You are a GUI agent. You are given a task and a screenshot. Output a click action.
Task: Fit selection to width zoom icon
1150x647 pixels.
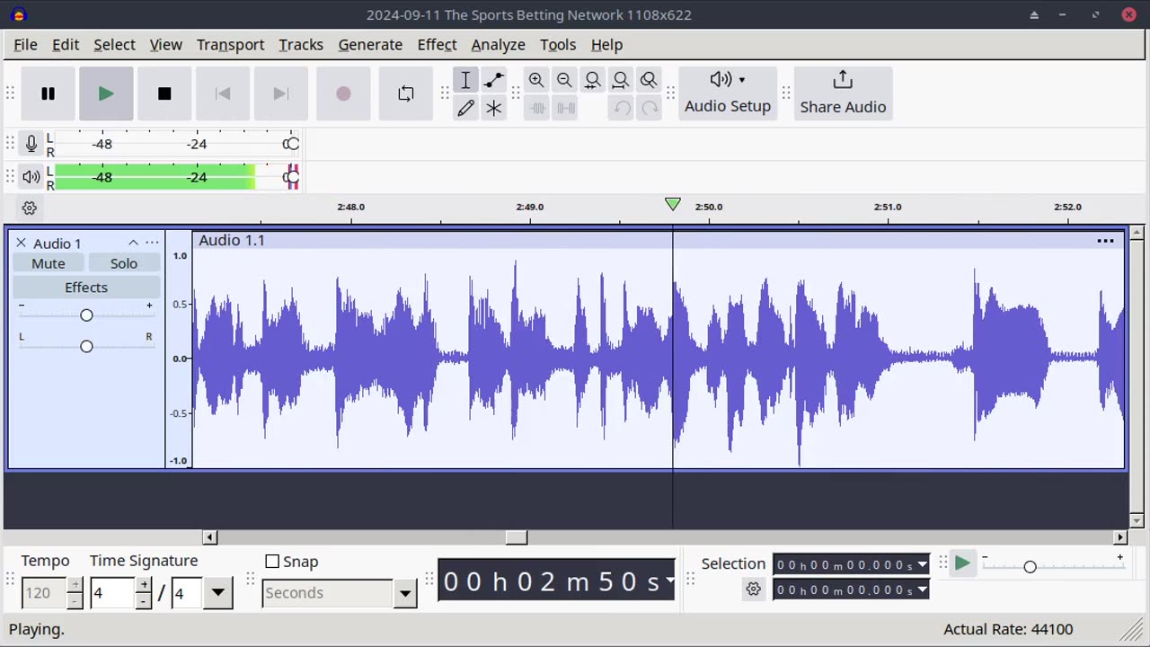point(592,80)
